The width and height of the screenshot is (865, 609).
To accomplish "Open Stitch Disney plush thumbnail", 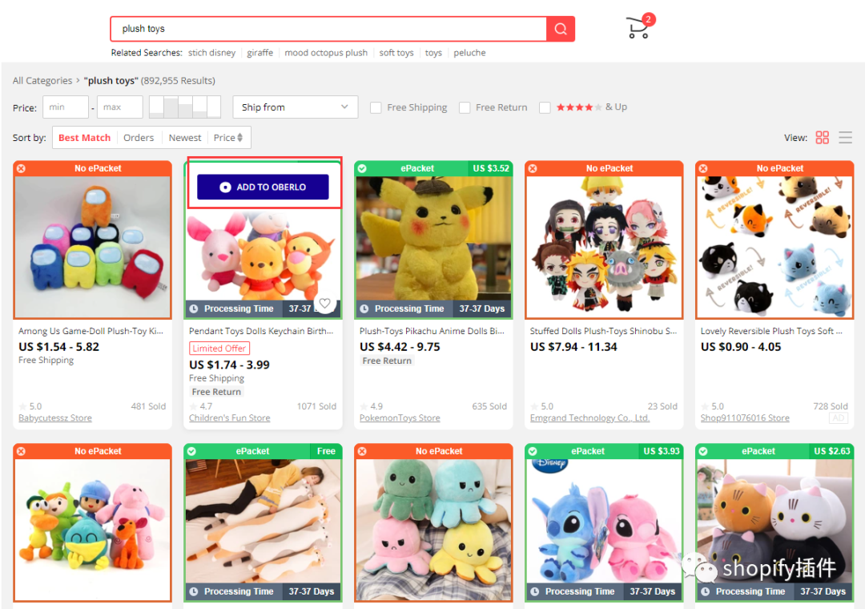I will (604, 521).
